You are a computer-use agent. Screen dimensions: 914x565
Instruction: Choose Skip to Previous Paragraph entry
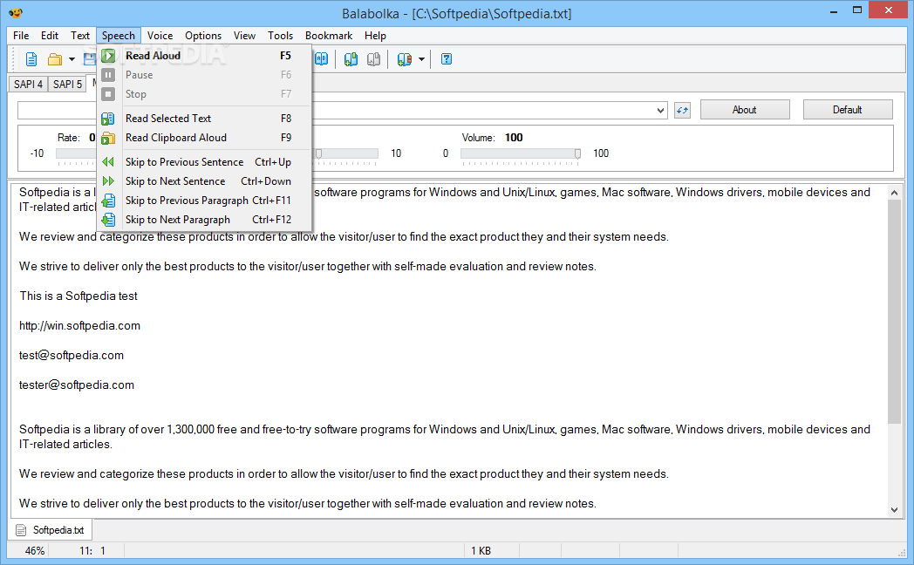[x=205, y=201]
